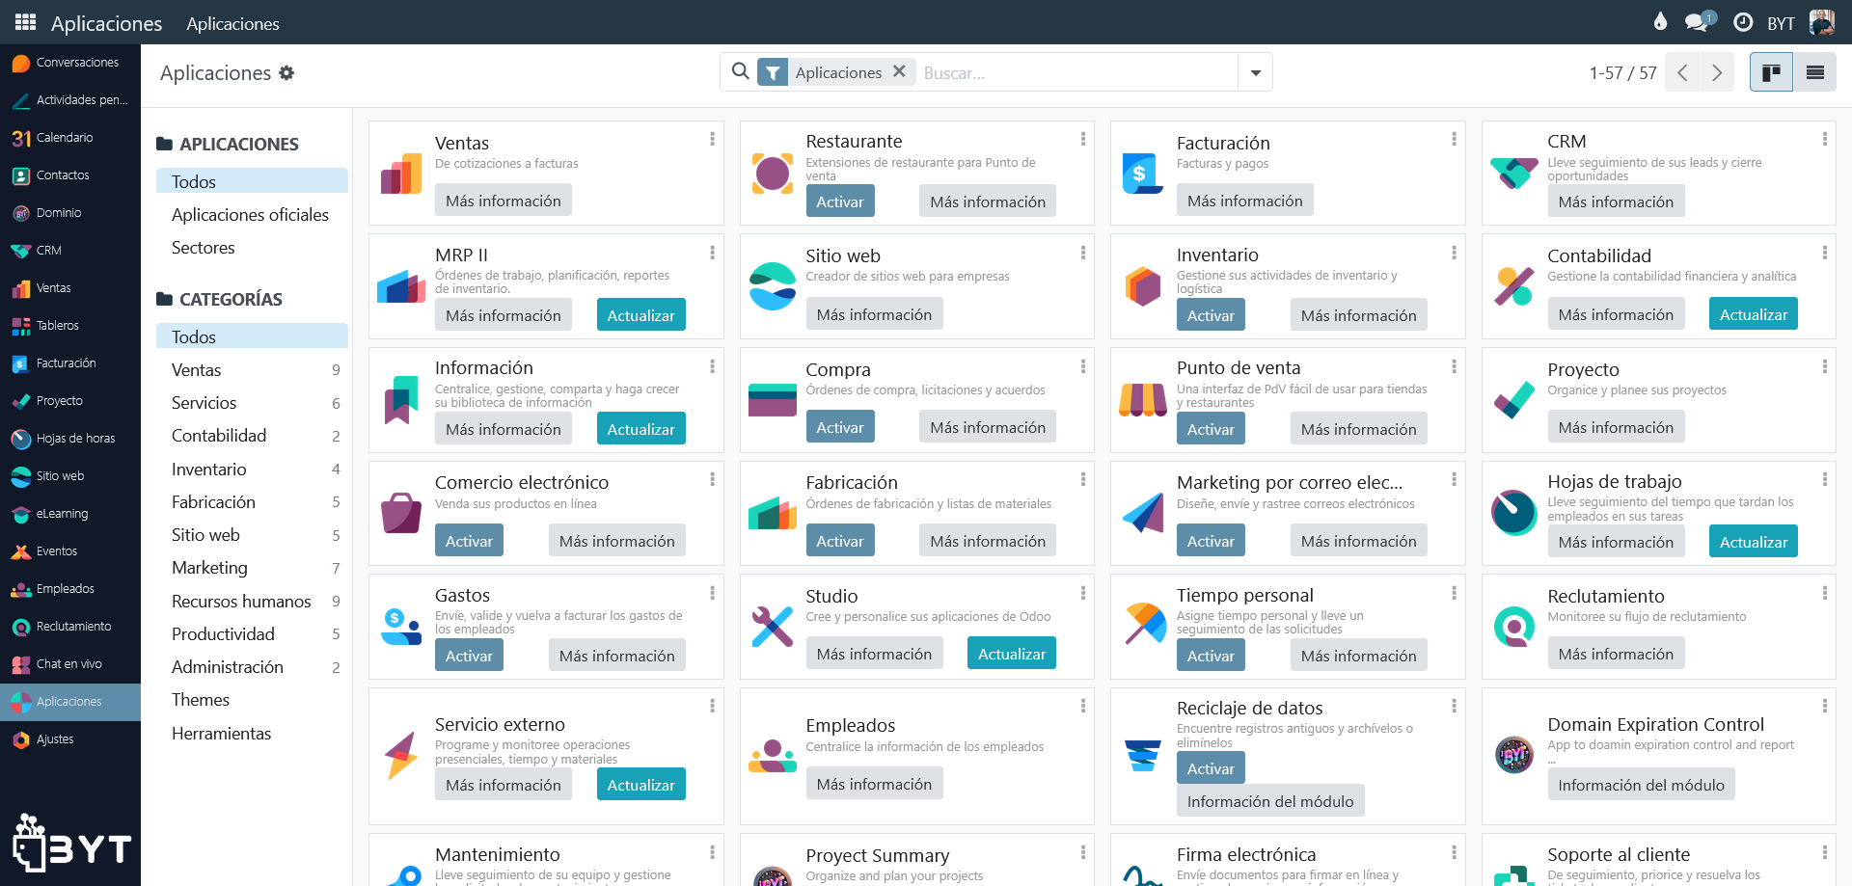Switch to Kanban view
This screenshot has width=1852, height=886.
click(x=1771, y=72)
